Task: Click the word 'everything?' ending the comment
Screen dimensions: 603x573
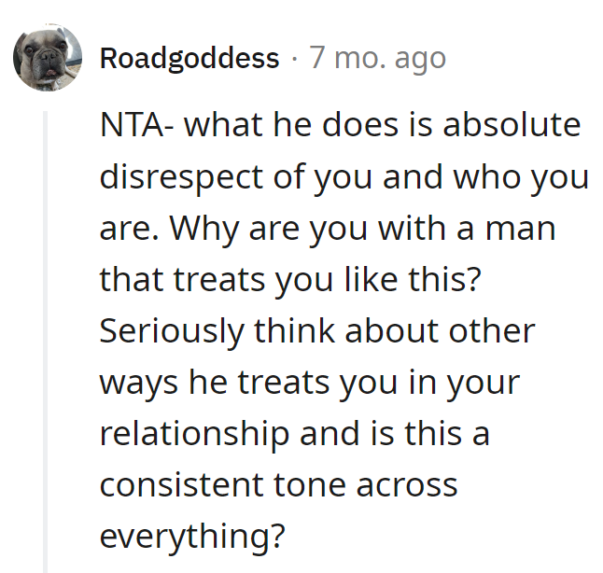Action: [192, 538]
